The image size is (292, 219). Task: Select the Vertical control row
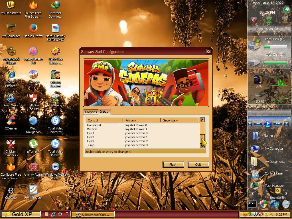coord(143,129)
